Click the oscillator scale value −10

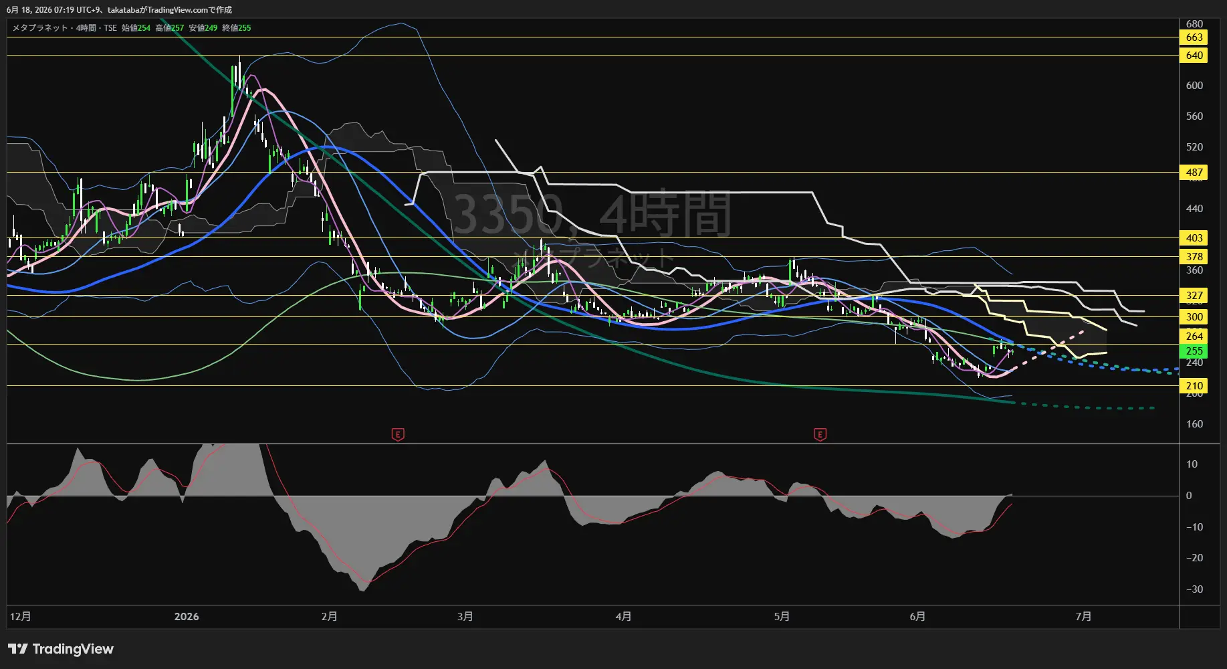[x=1194, y=527]
